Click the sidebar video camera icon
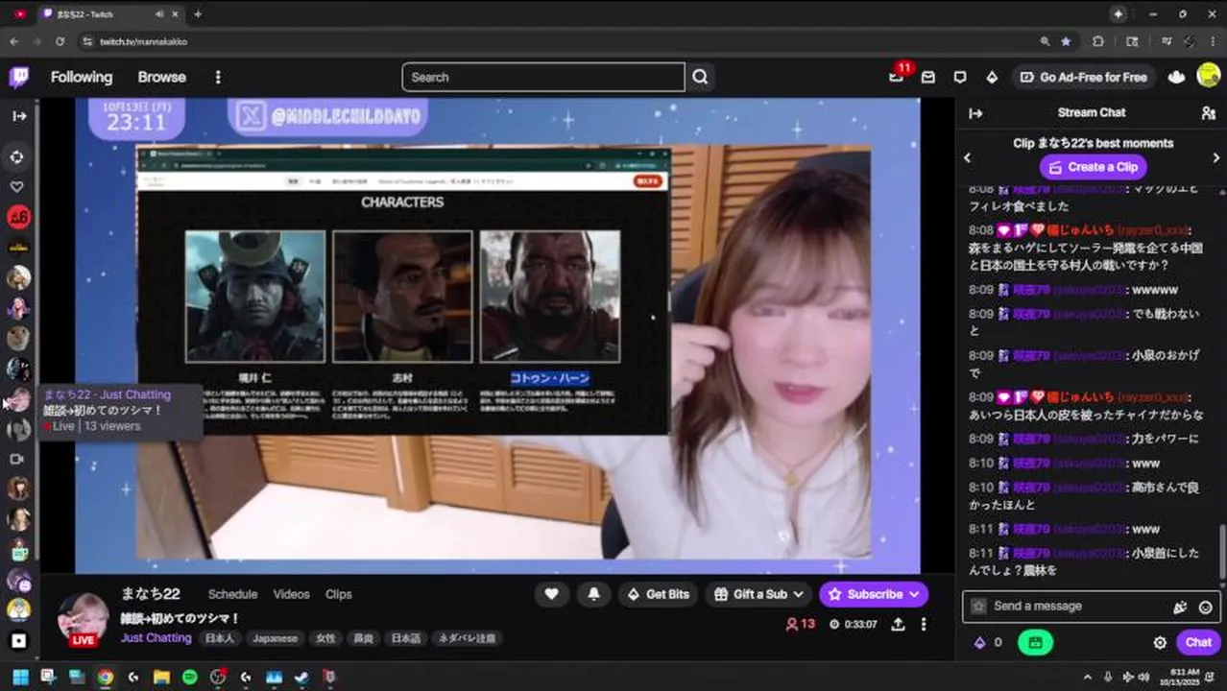 pyautogui.click(x=16, y=459)
